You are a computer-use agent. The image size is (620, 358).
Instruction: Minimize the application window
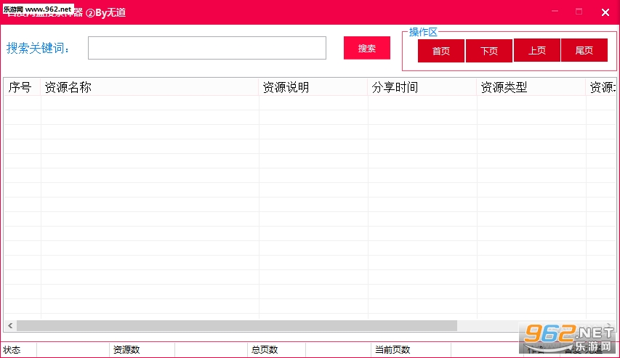(x=555, y=12)
